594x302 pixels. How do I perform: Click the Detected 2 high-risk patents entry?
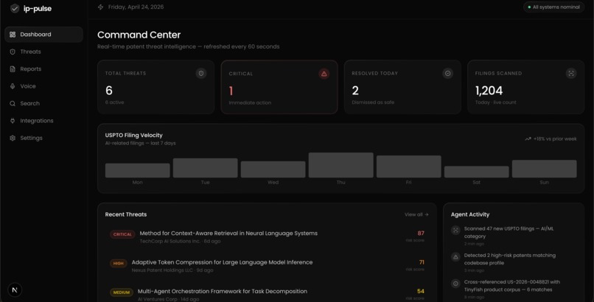coord(514,263)
